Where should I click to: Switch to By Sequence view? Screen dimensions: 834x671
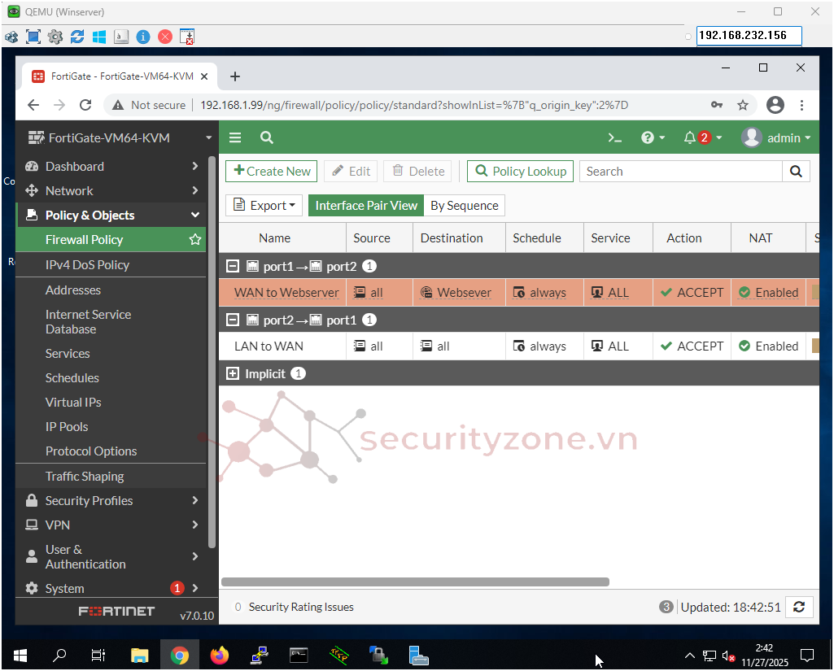(x=464, y=206)
